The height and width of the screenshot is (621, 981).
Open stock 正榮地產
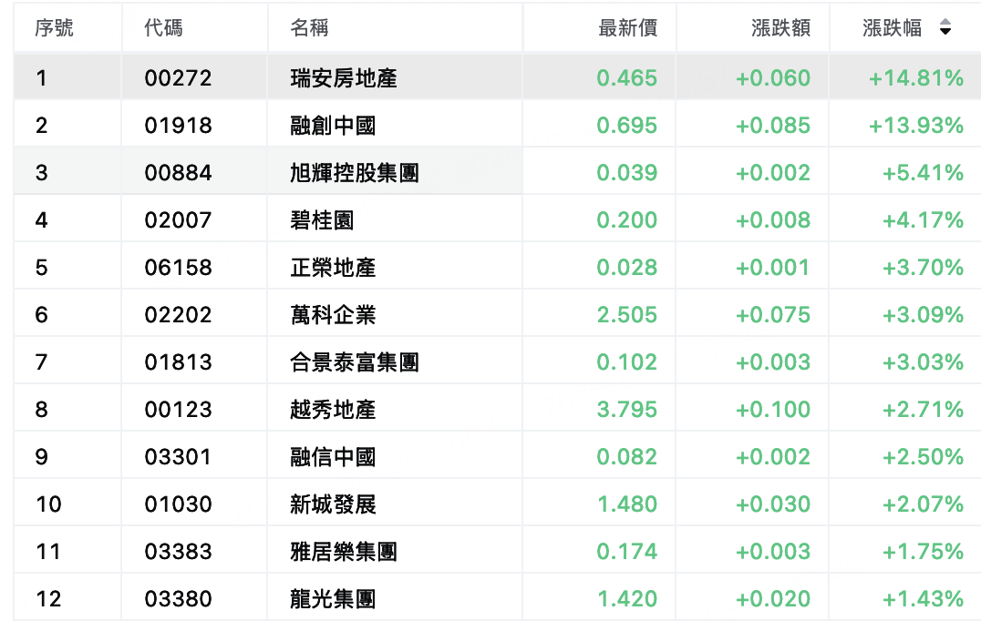pyautogui.click(x=333, y=268)
